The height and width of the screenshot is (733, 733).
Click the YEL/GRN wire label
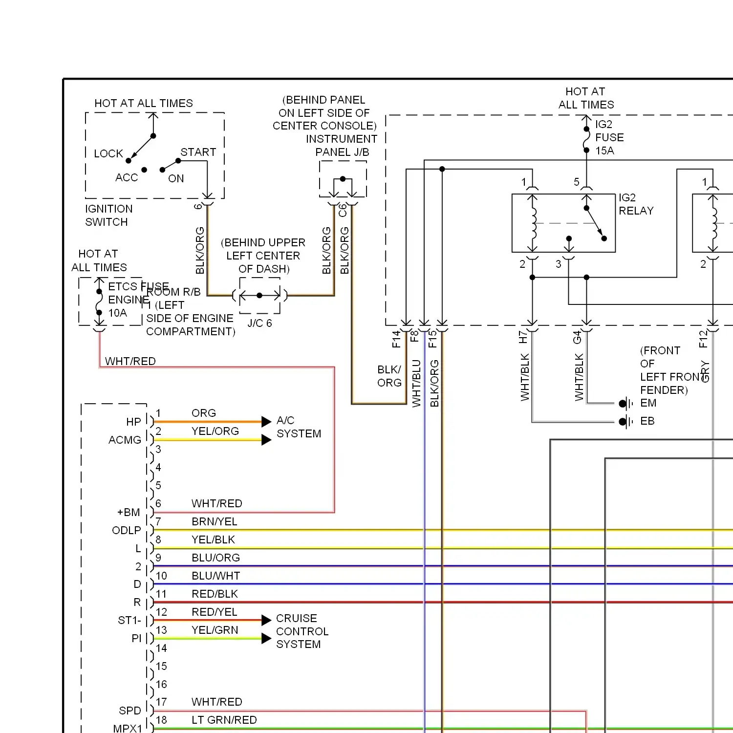point(215,630)
